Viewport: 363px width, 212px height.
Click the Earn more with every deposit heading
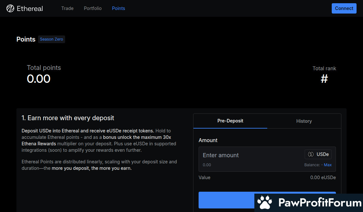coord(68,118)
